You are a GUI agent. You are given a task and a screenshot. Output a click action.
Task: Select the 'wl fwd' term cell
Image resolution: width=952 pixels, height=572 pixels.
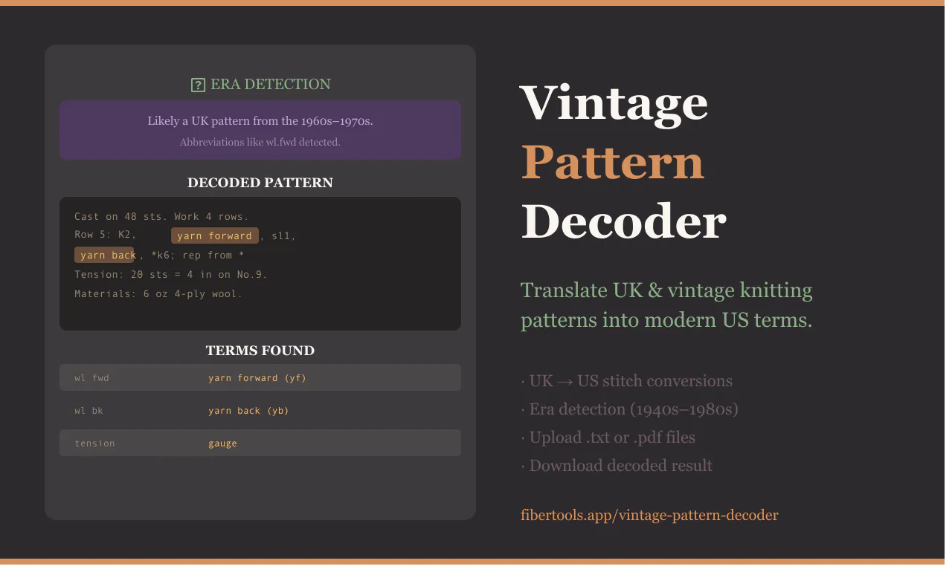pos(91,377)
